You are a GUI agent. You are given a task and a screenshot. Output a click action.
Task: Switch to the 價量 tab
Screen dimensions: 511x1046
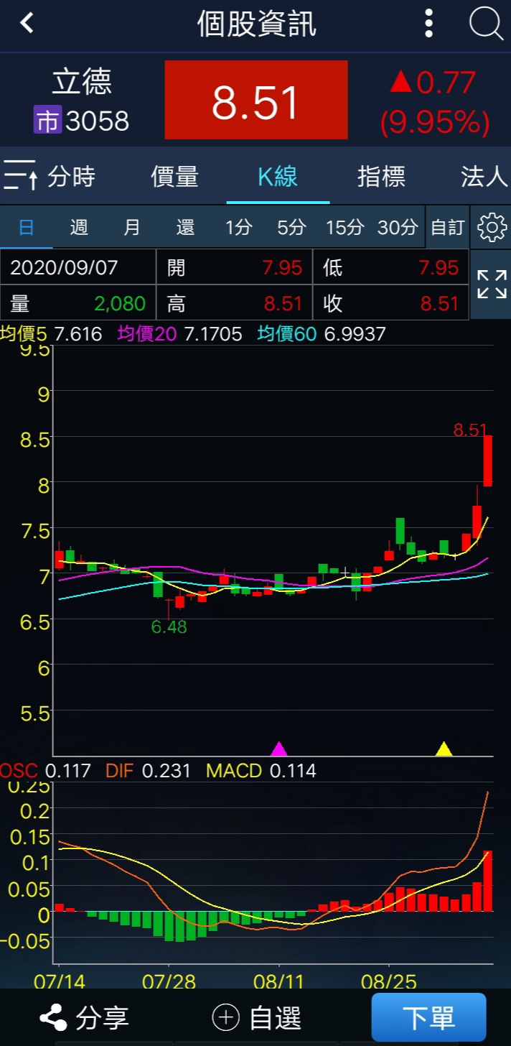tap(174, 176)
